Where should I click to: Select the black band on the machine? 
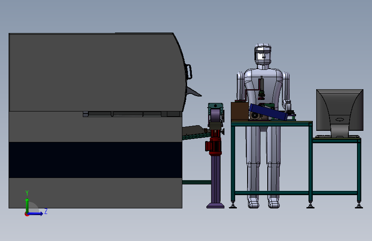coord(95,160)
